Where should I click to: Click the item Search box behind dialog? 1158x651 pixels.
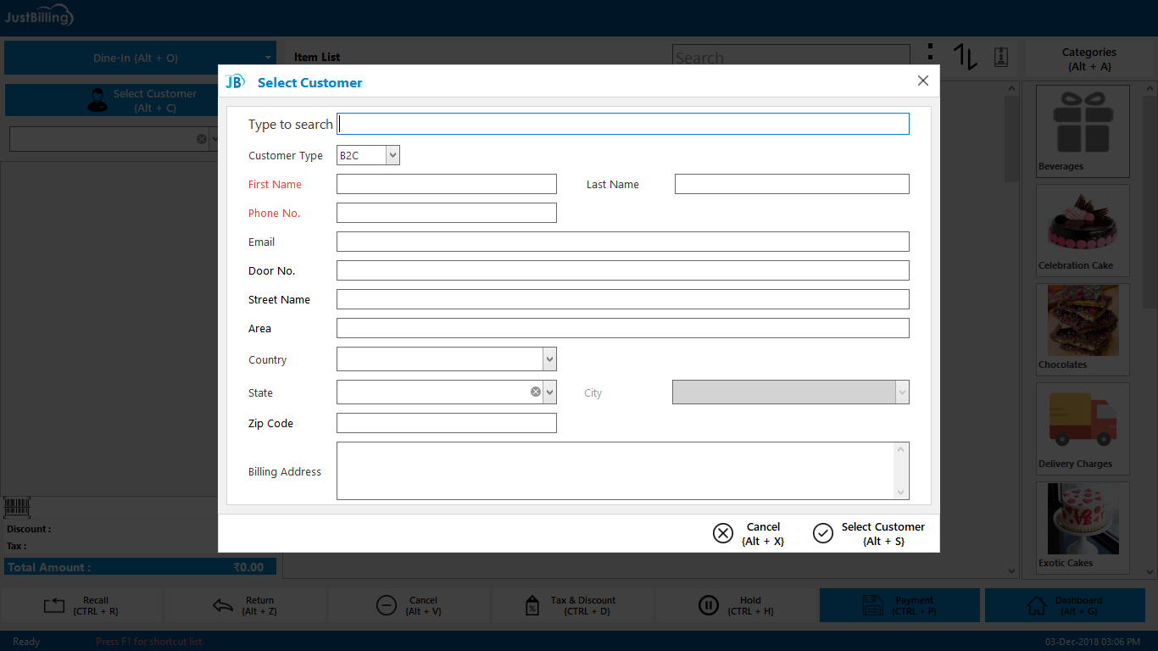coord(791,57)
